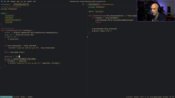Image resolution: width=175 pixels, height=98 pixels.
Task: Click the Prettier status item
Action: pos(166,97)
